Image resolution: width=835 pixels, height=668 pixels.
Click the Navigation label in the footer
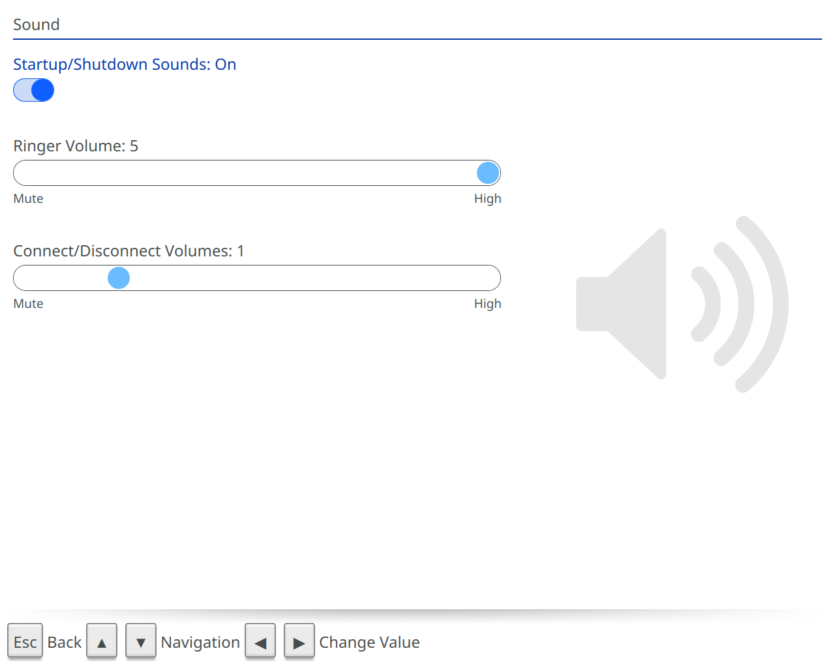click(200, 643)
